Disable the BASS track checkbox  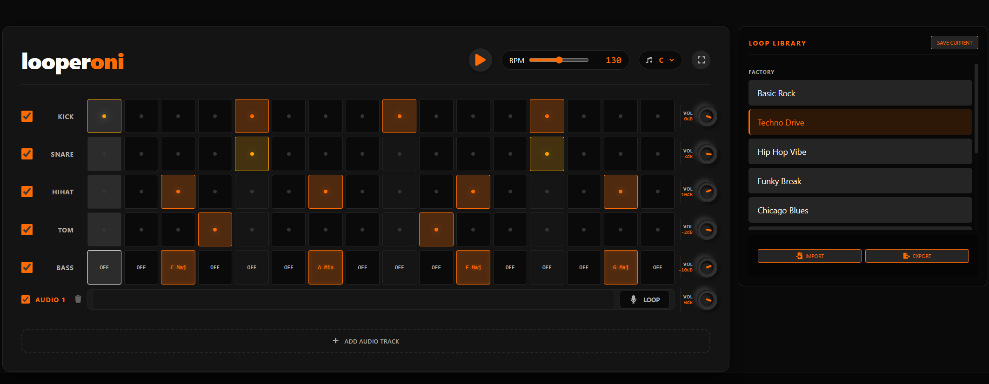click(x=27, y=267)
